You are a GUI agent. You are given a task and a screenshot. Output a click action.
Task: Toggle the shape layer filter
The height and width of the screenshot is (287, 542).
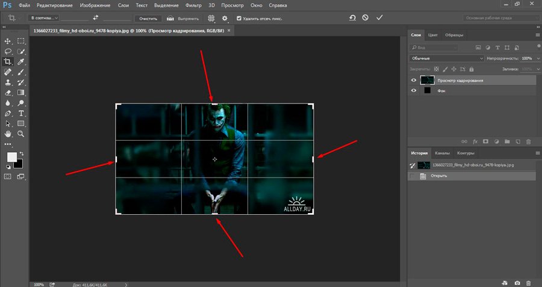coord(507,48)
